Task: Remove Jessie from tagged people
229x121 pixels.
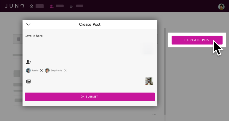Action: (x=41, y=70)
